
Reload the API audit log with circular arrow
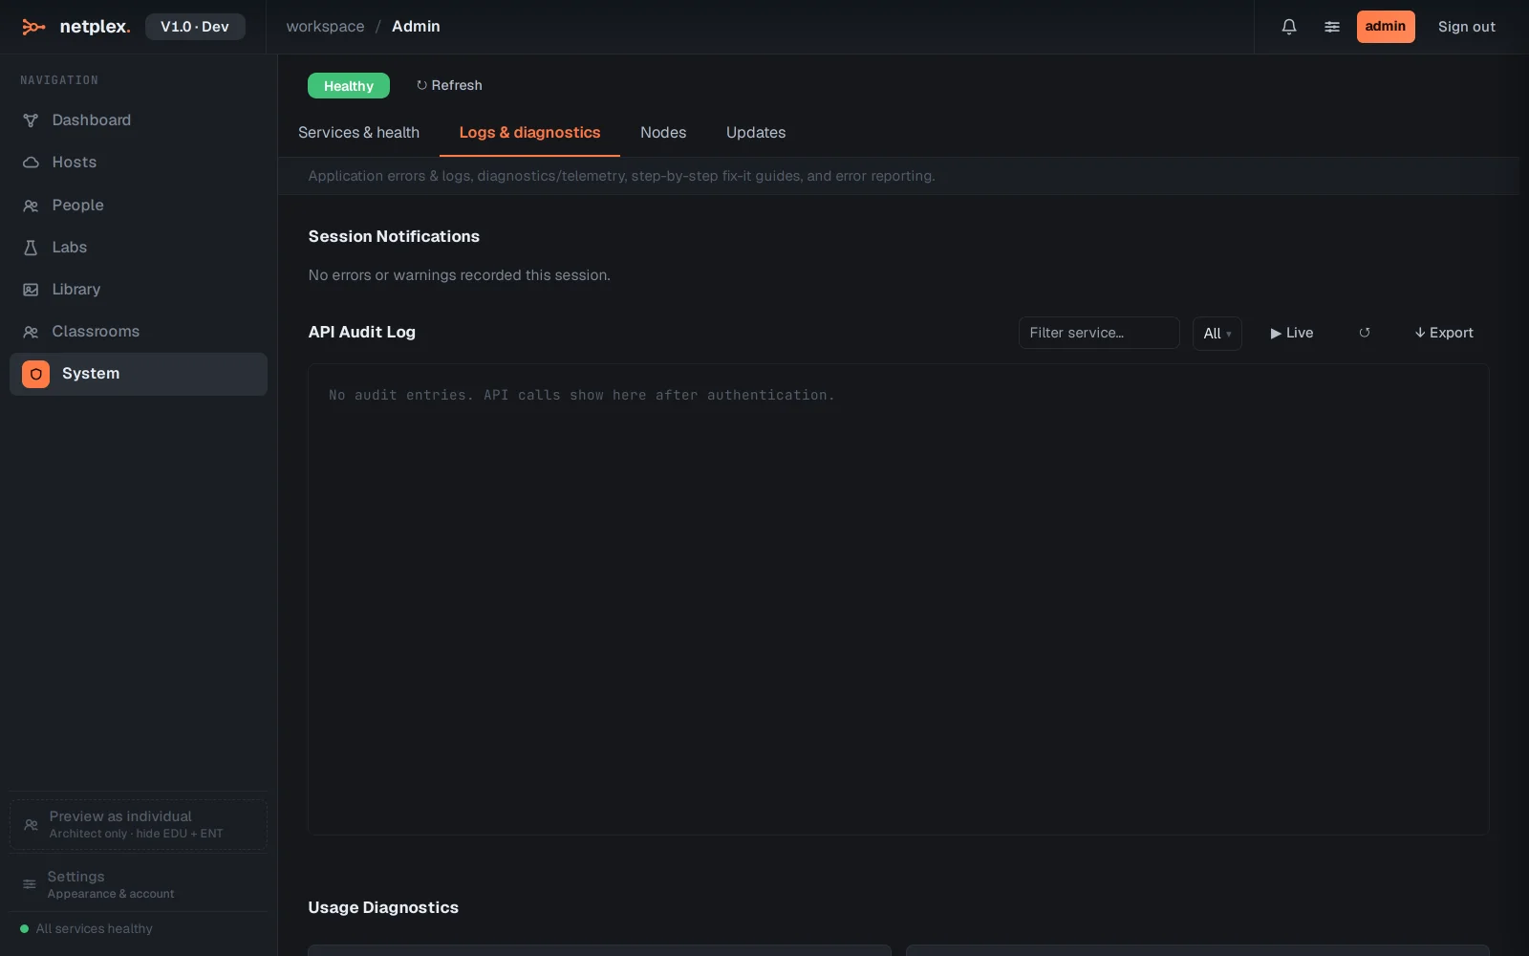(1365, 333)
